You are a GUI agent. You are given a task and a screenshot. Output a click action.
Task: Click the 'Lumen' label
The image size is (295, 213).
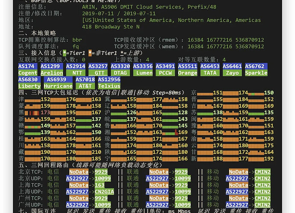tap(143, 73)
